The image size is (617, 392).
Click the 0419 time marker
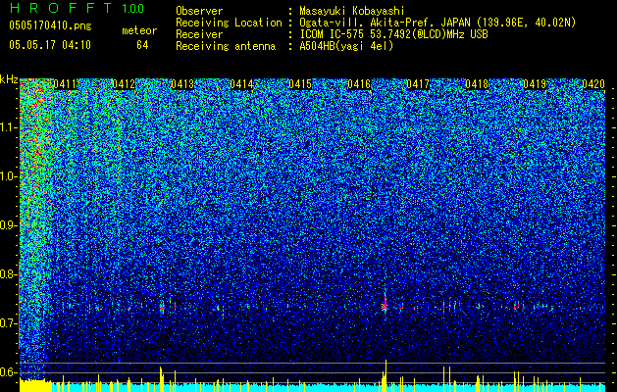(535, 84)
